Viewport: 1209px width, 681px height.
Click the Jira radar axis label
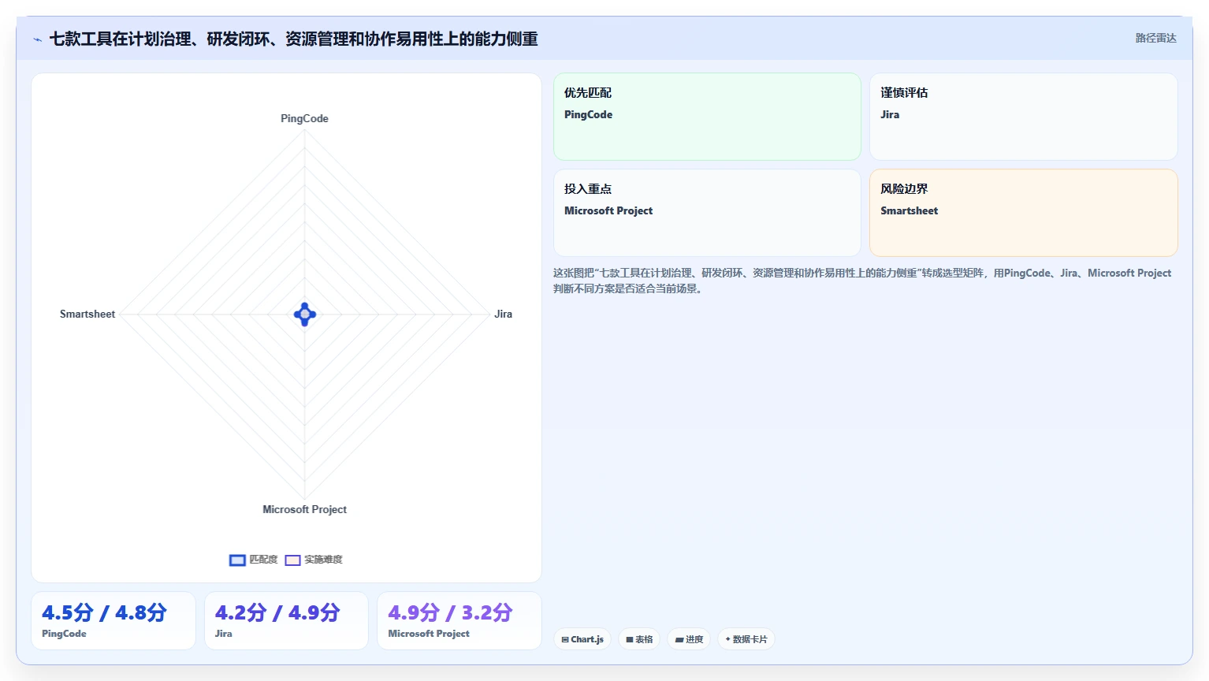[x=503, y=314]
